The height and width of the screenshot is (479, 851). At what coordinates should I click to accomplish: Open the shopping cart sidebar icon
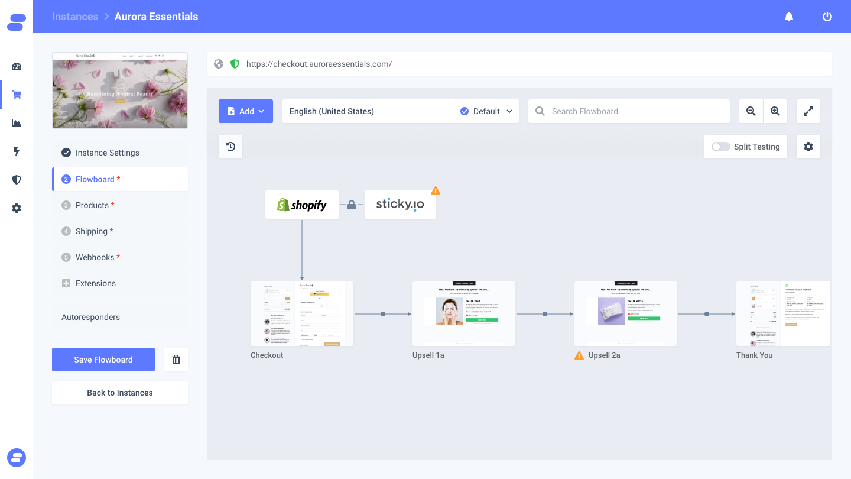[x=17, y=95]
